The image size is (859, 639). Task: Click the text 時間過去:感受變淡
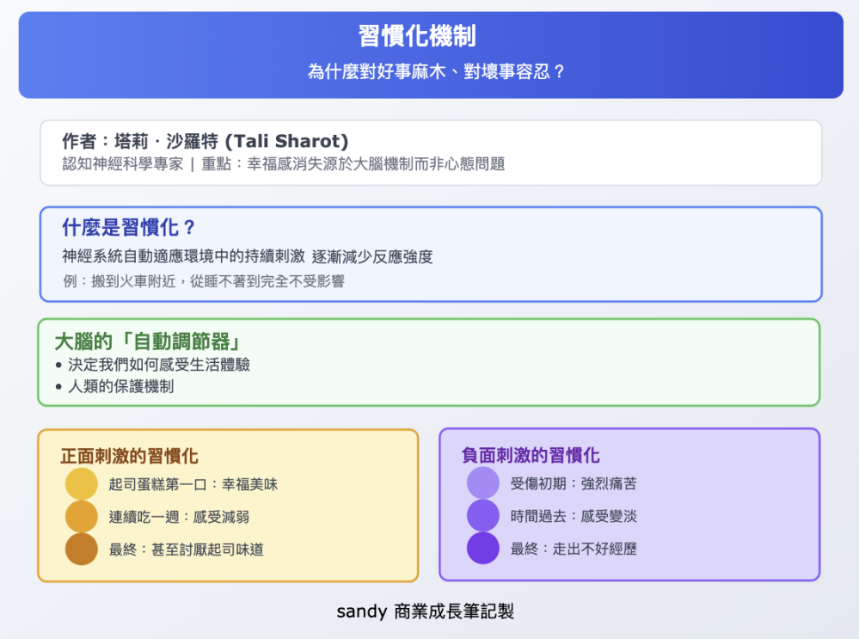(574, 516)
